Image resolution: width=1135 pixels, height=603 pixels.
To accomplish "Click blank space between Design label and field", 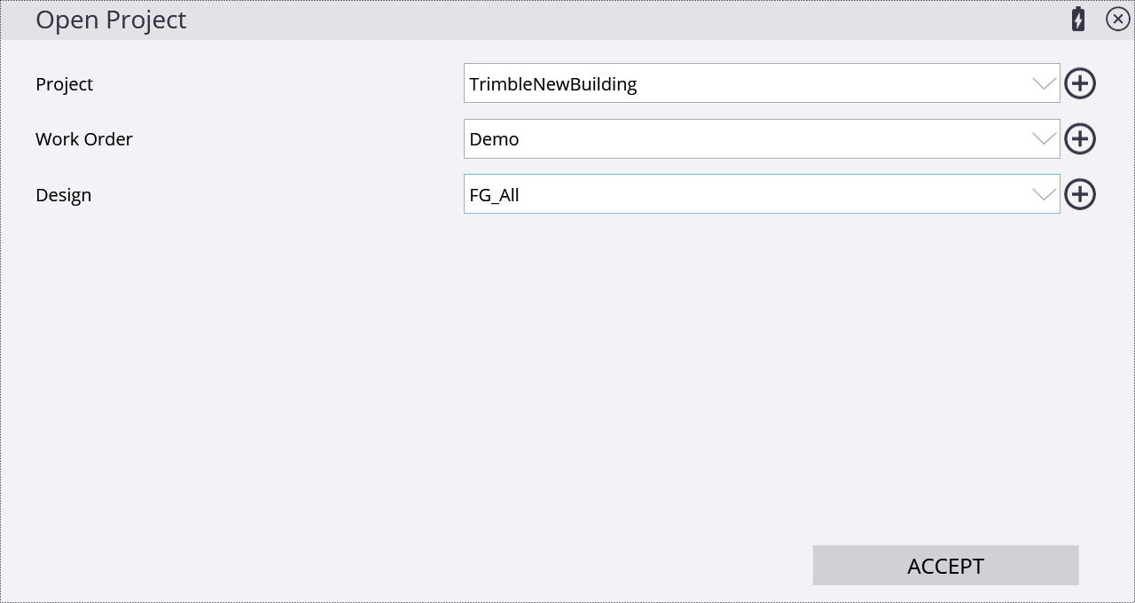I will [x=275, y=195].
